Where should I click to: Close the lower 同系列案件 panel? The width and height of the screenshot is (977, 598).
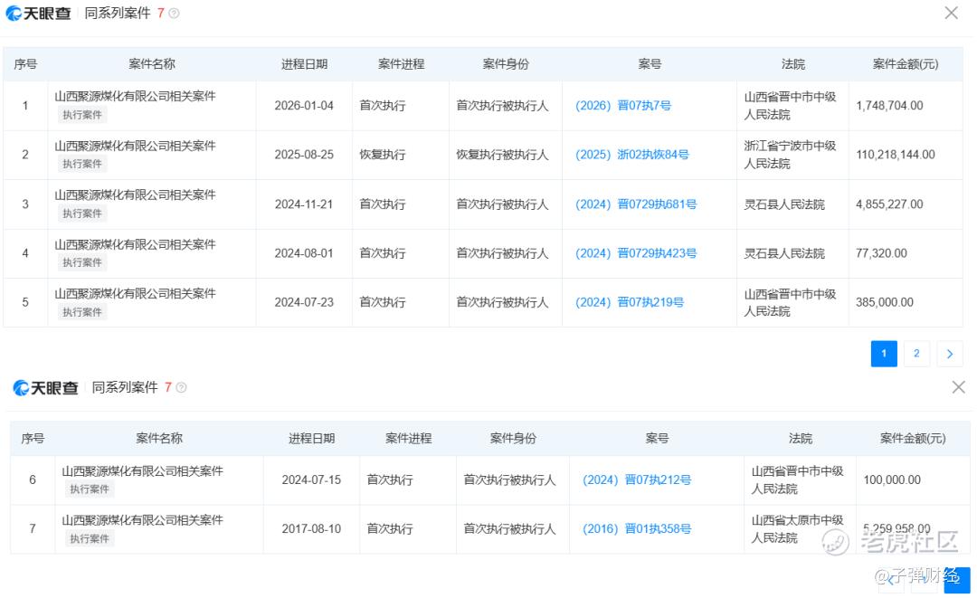coord(958,387)
